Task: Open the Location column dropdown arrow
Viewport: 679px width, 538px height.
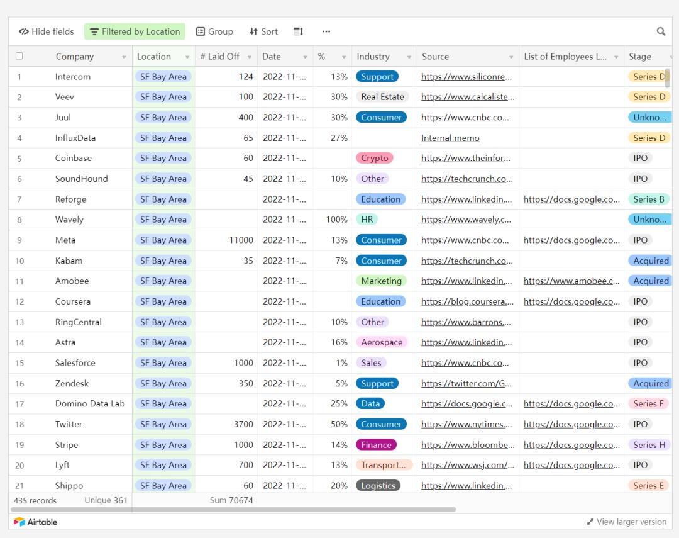Action: [x=187, y=57]
